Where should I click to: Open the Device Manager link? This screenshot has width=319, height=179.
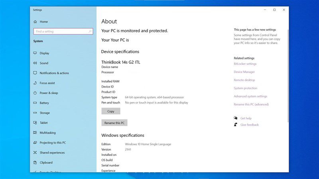tap(244, 72)
